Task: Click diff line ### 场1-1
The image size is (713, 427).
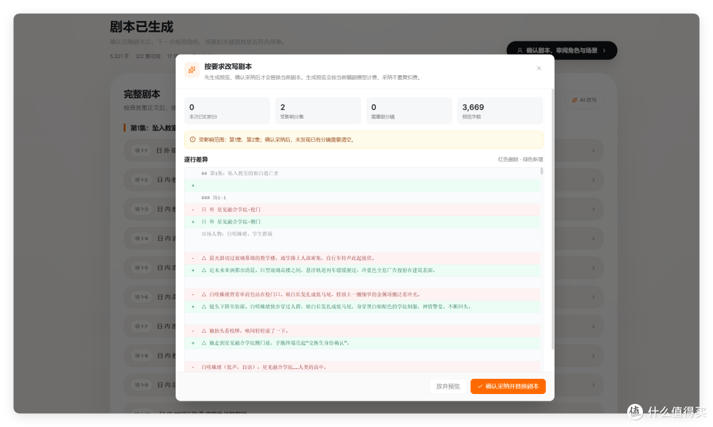Action: pos(362,198)
